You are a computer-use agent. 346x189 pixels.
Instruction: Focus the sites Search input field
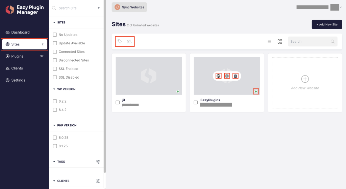[x=313, y=41]
